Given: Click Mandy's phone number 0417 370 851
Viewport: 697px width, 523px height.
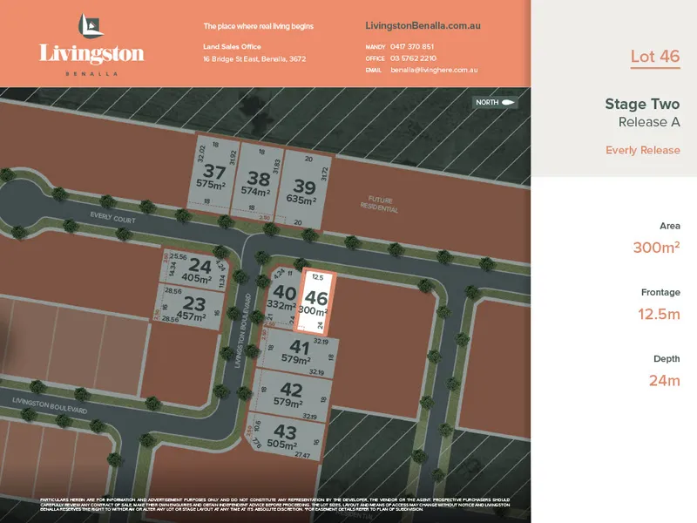Looking at the screenshot, I should pos(411,46).
